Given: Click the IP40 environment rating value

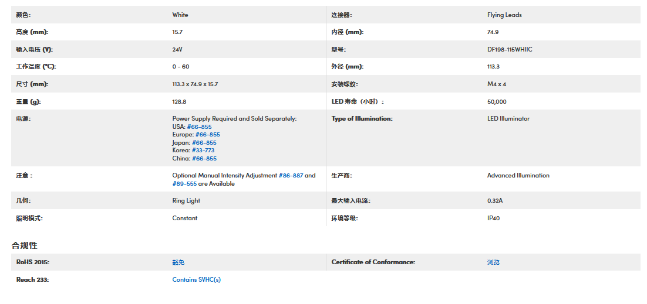Looking at the screenshot, I should pyautogui.click(x=493, y=218).
